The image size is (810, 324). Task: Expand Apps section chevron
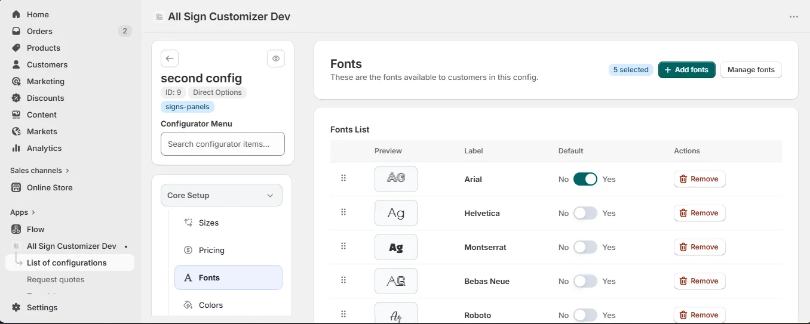click(x=33, y=212)
